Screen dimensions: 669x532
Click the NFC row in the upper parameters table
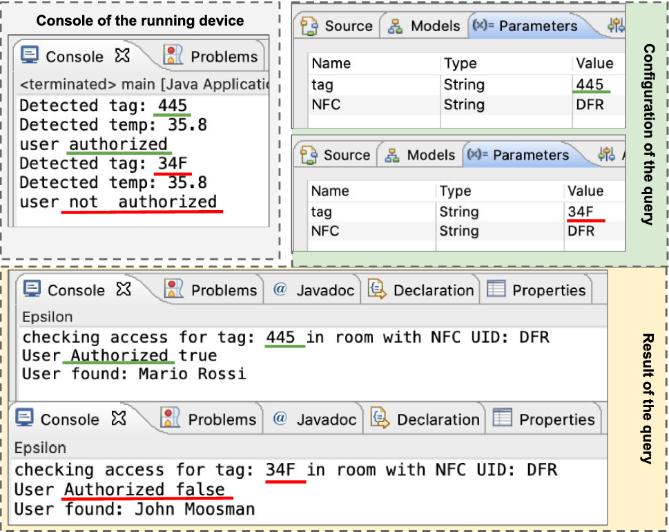click(466, 104)
